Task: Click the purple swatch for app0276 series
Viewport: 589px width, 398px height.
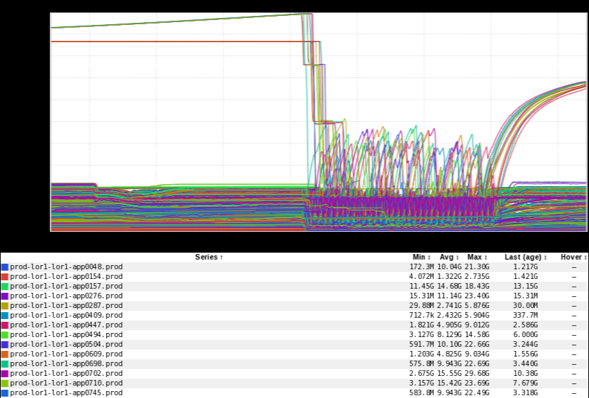Action: (x=5, y=296)
